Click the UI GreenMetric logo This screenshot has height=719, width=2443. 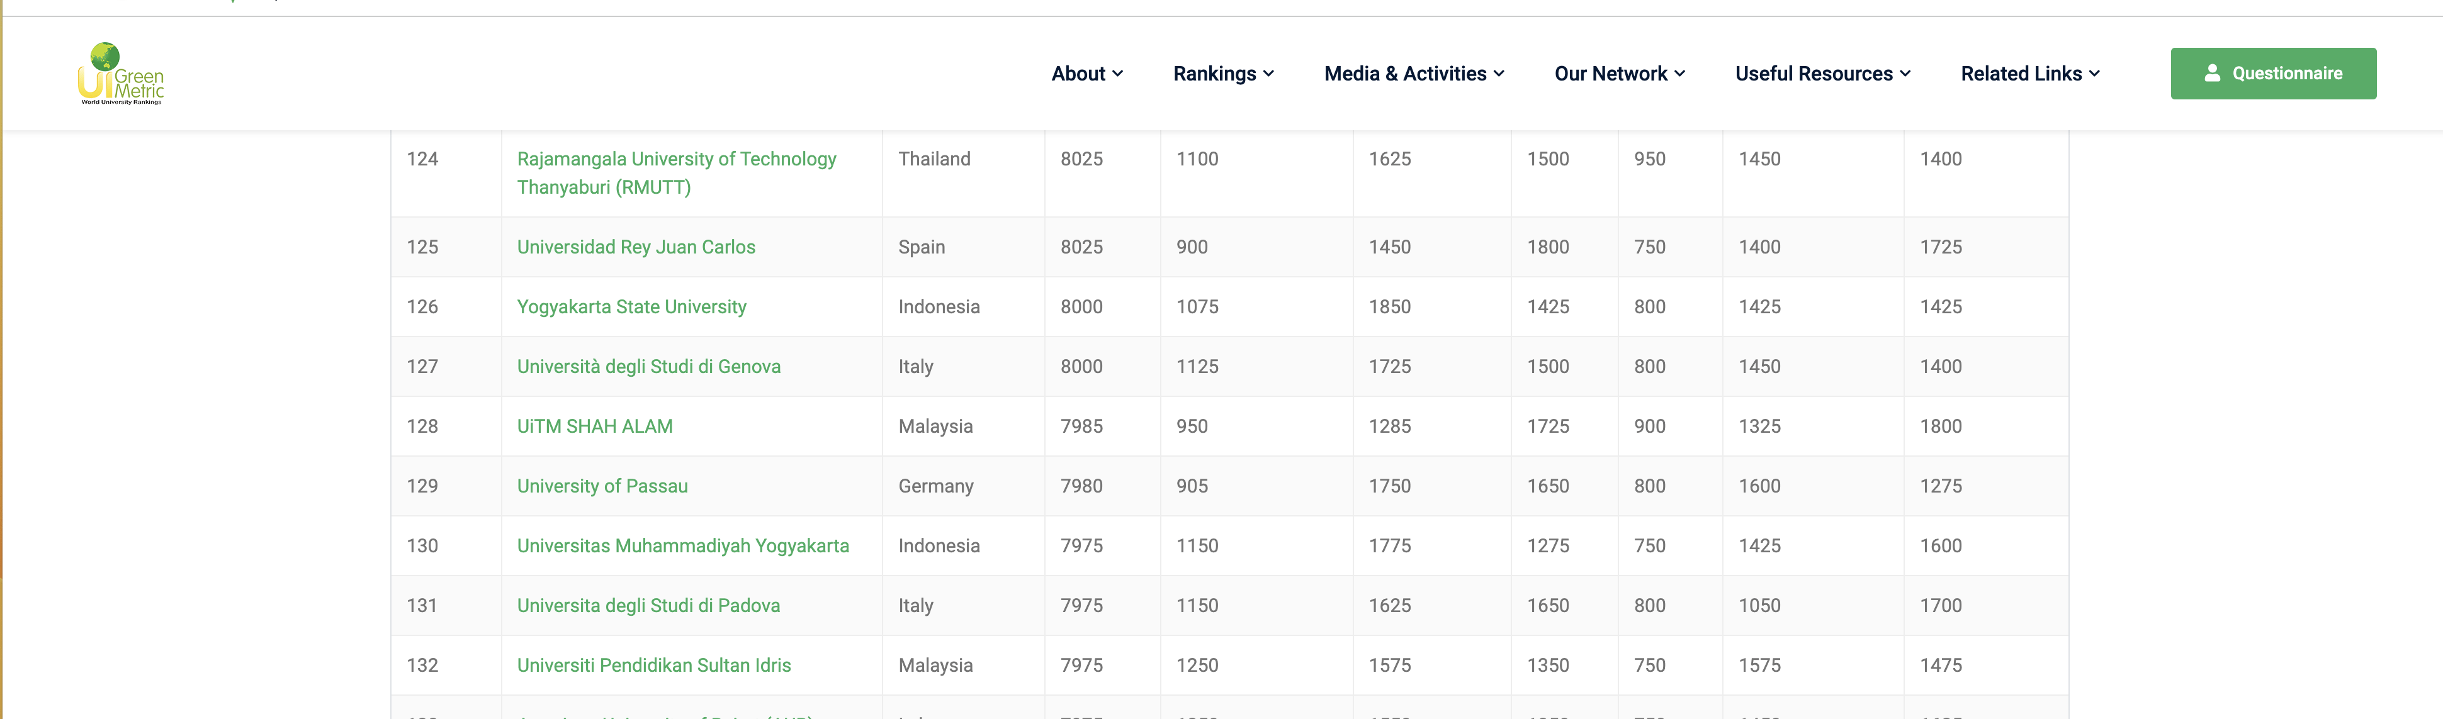click(120, 73)
